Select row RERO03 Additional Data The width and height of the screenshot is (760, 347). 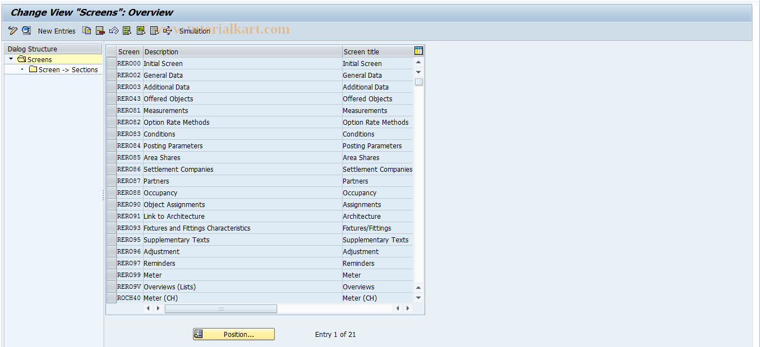pyautogui.click(x=112, y=87)
